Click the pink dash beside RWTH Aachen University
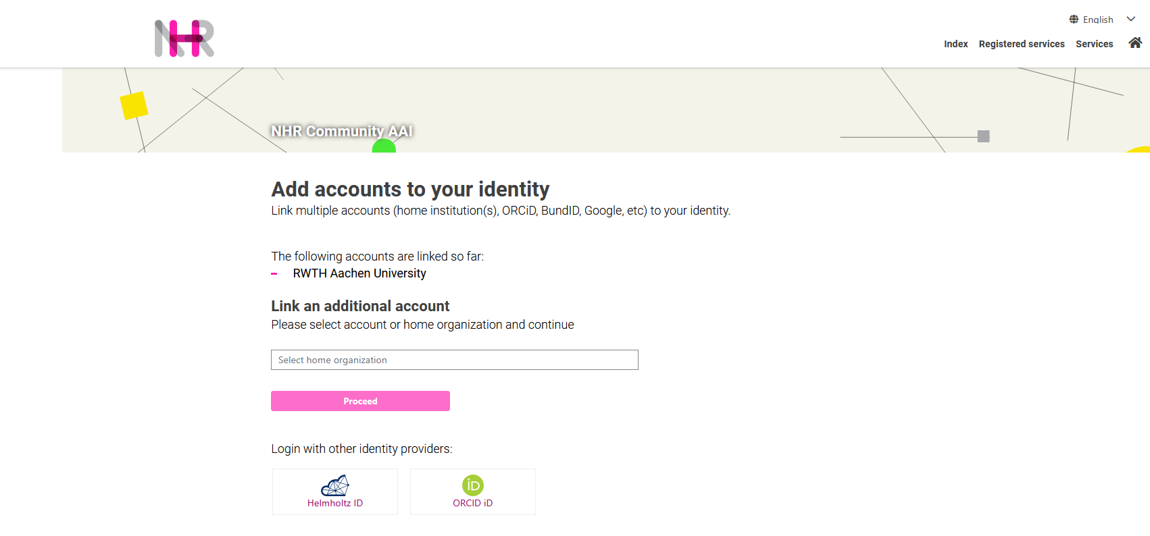1150x536 pixels. (274, 273)
